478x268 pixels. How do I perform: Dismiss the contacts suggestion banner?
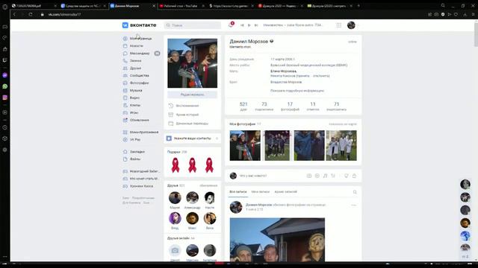(217, 138)
